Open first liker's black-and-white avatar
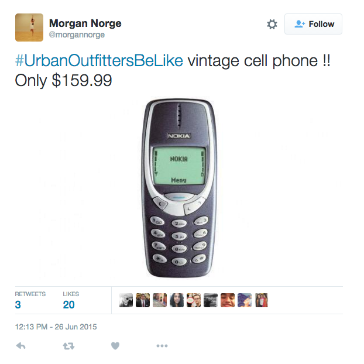Image resolution: width=364 pixels, height=364 pixels. pos(126,300)
